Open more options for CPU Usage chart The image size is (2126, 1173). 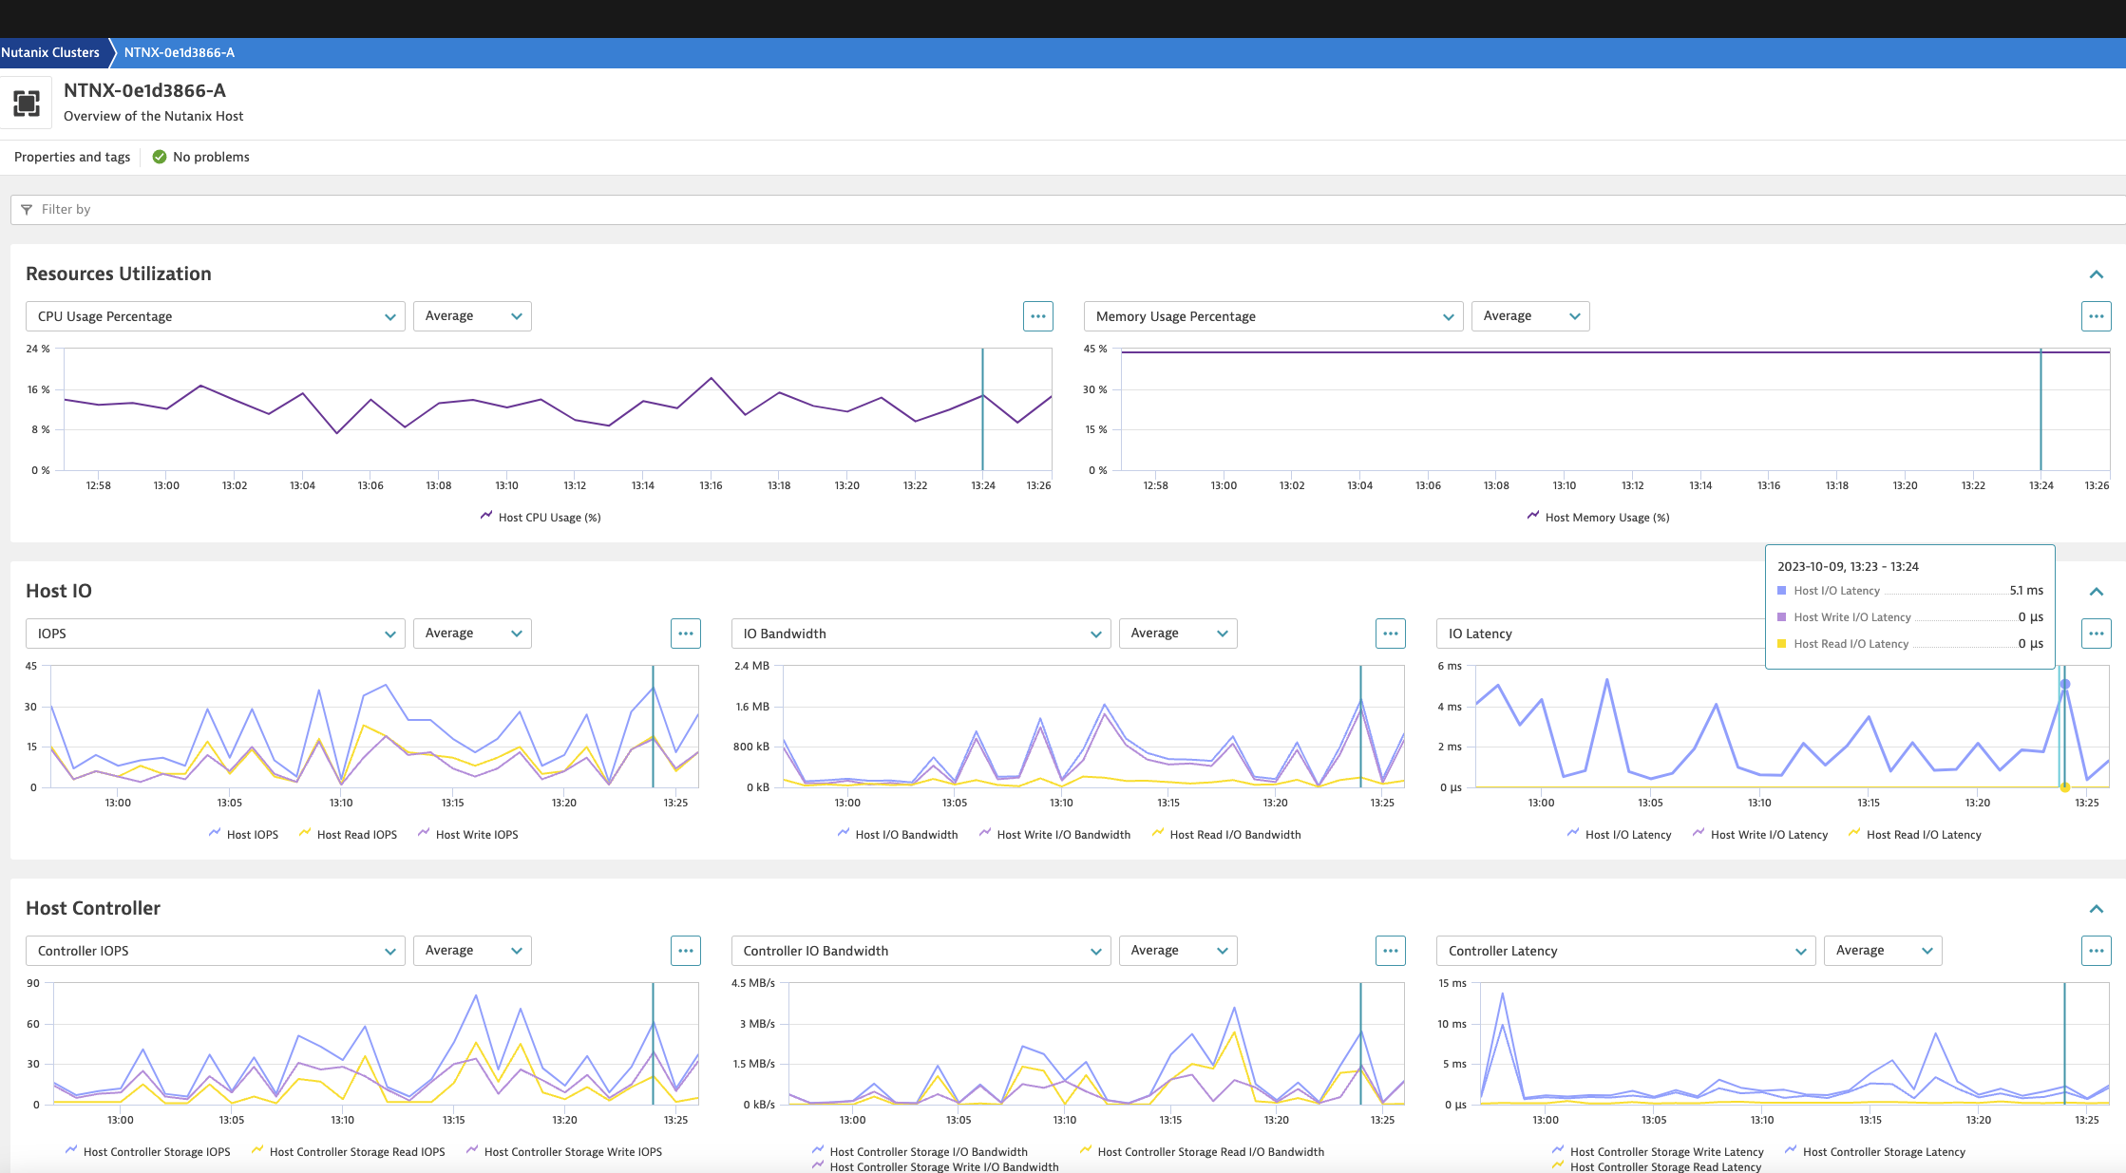tap(1037, 316)
